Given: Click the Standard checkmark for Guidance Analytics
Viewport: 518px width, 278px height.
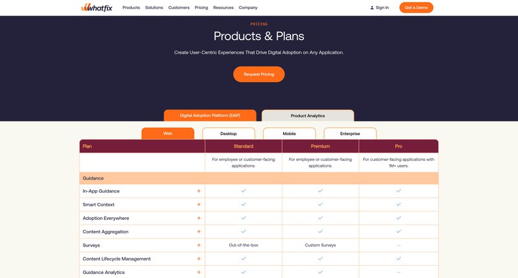Looking at the screenshot, I should point(243,272).
